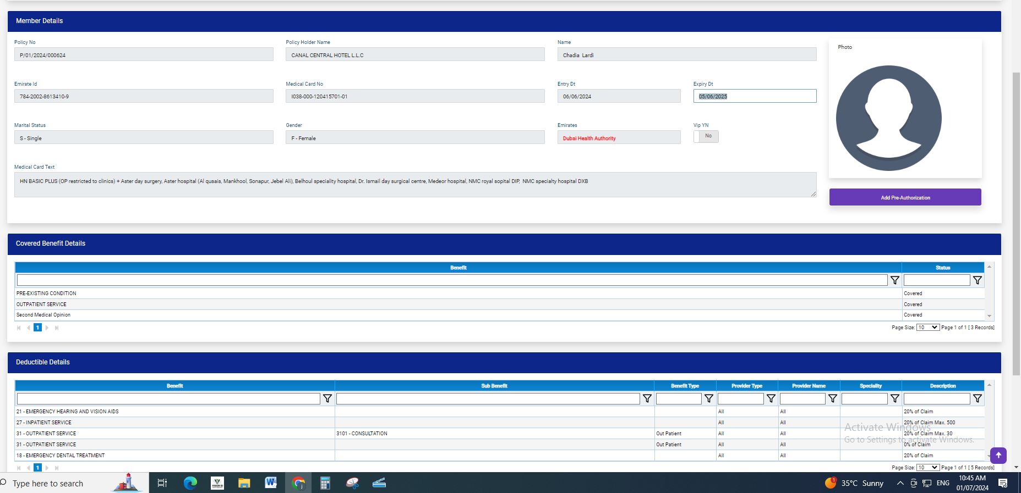Click filter icon for Covered Benefit Status column
1021x493 pixels.
(977, 280)
